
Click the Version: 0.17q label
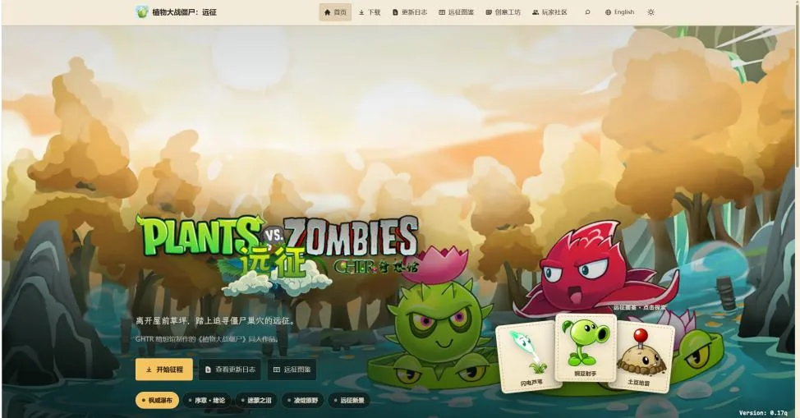(x=763, y=412)
